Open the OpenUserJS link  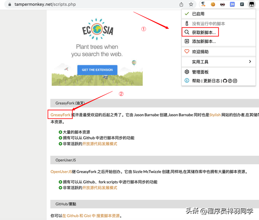(61, 171)
